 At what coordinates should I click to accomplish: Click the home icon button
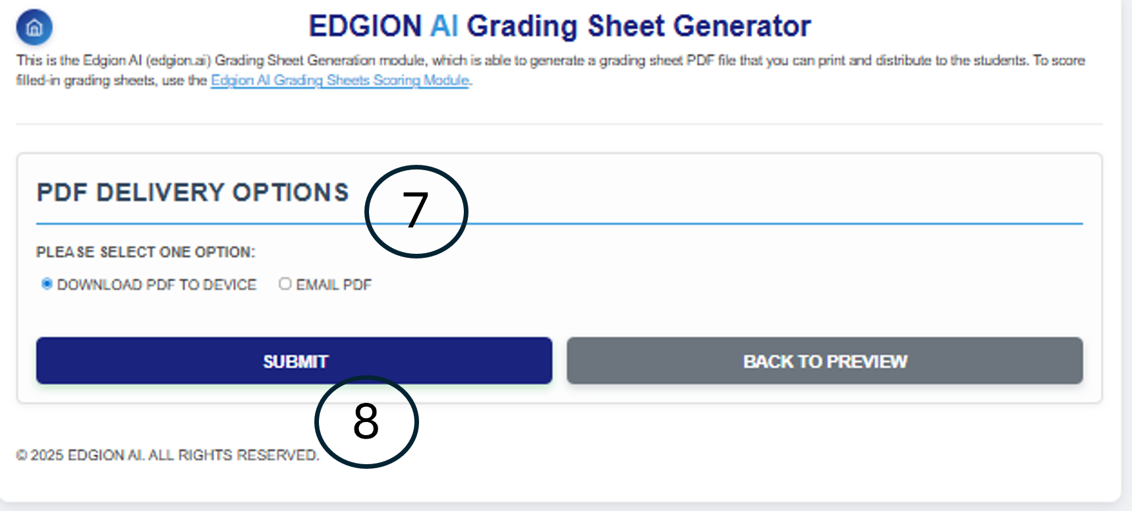point(34,28)
